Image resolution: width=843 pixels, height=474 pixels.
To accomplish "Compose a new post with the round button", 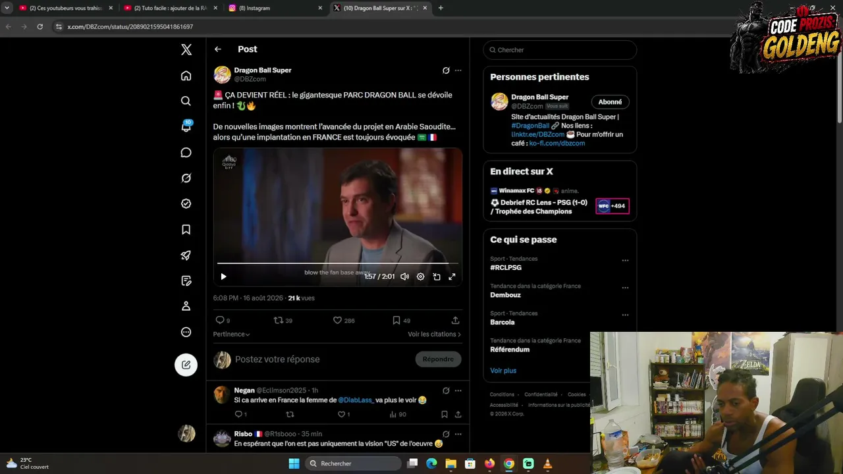I will (x=186, y=365).
